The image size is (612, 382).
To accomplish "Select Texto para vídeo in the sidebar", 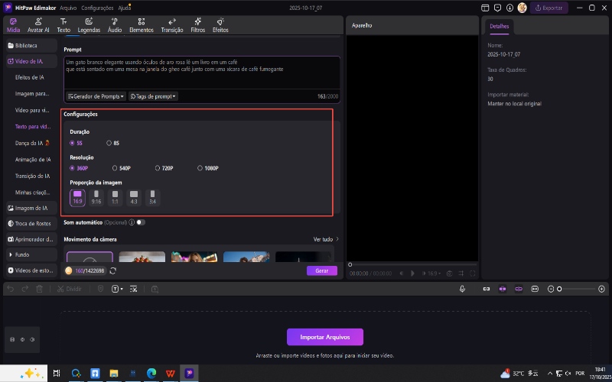I will point(33,127).
